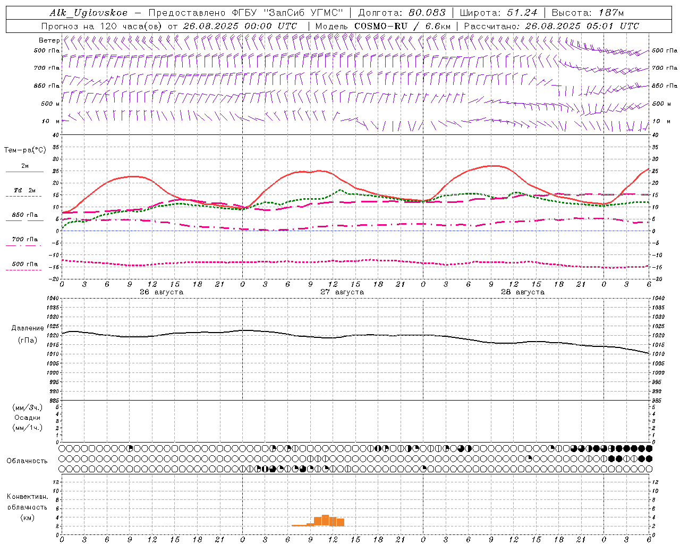Image resolution: width=680 pixels, height=544 pixels.
Task: Click the 26 августа date label
Action: click(x=161, y=292)
